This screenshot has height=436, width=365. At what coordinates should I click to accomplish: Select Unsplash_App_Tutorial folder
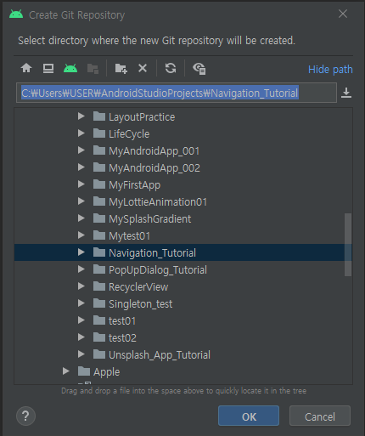click(x=160, y=355)
